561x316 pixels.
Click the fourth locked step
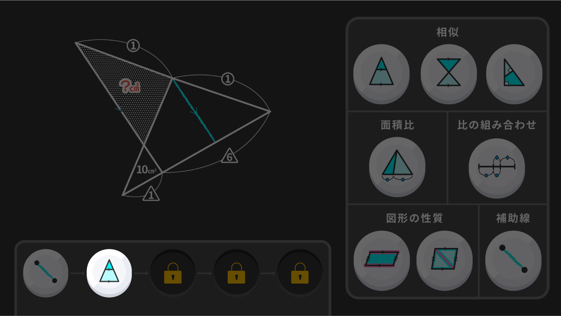[236, 273]
